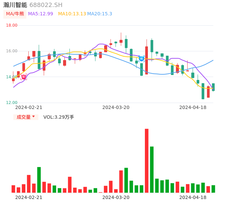
Task: Open the 成交量 indicator dropdown
Action: [x=26, y=117]
